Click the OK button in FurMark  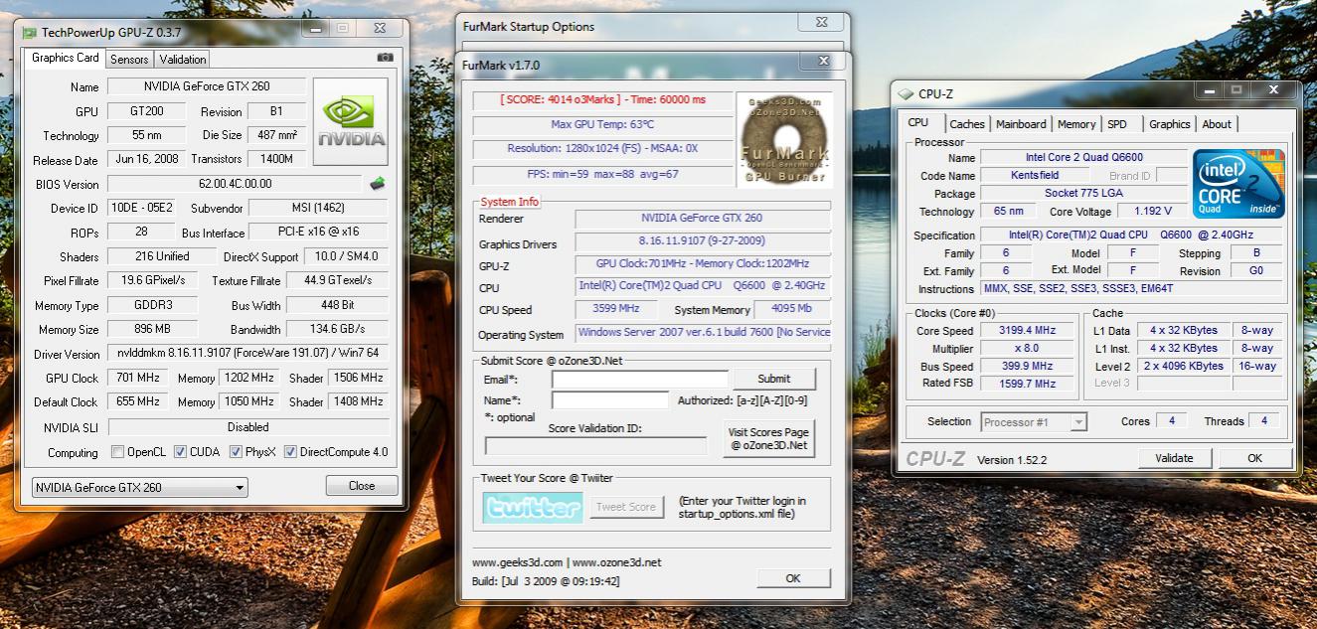click(x=793, y=578)
